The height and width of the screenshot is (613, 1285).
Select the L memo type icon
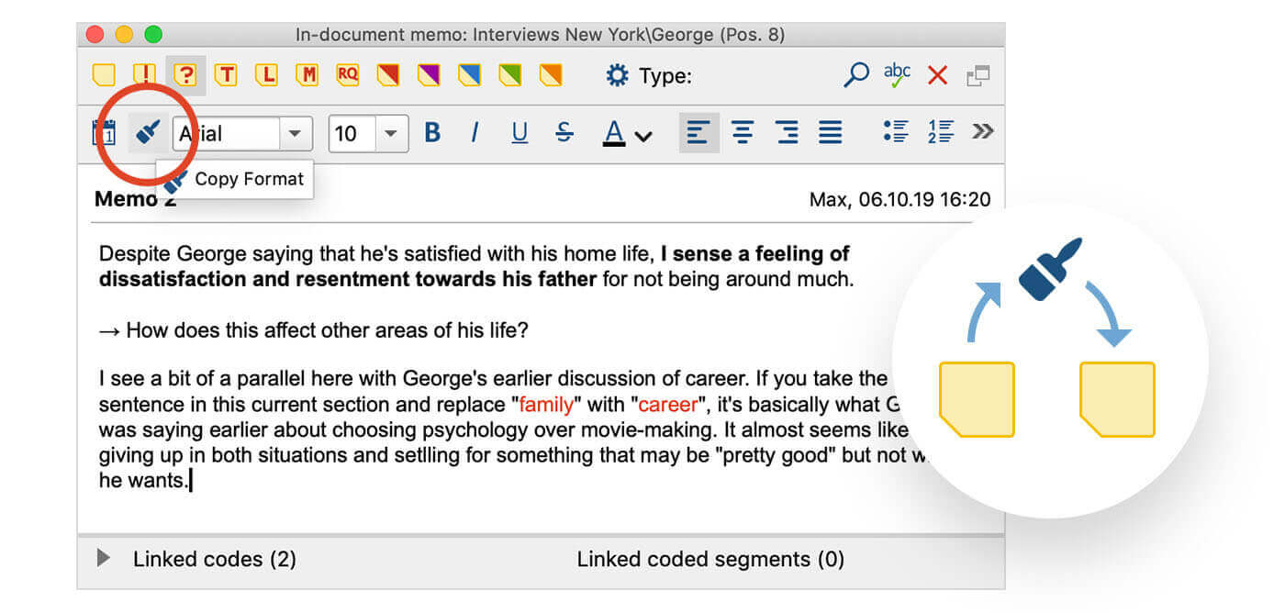pos(266,75)
